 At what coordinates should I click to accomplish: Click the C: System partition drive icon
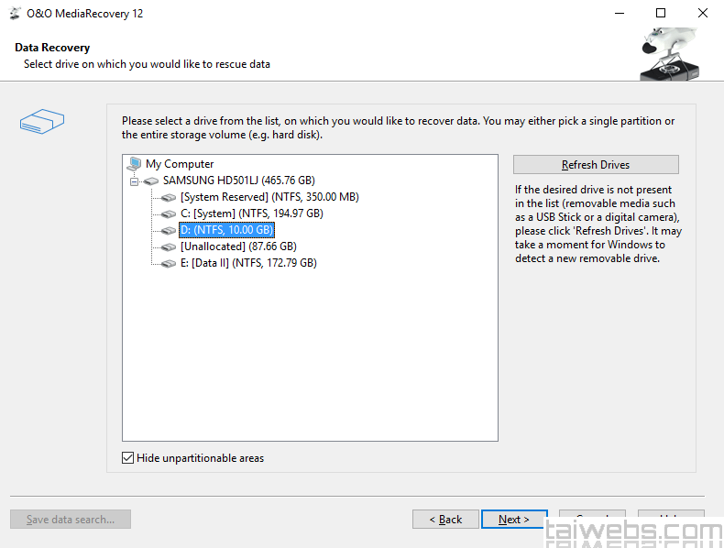pyautogui.click(x=169, y=214)
